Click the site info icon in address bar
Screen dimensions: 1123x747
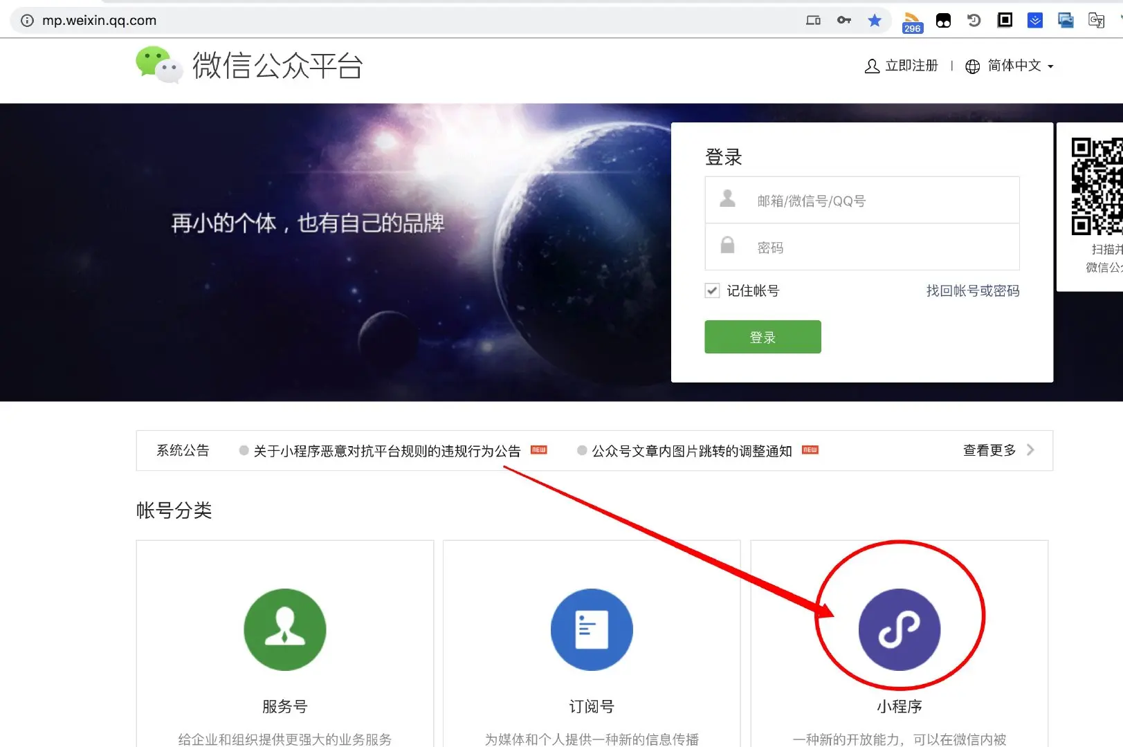pyautogui.click(x=27, y=20)
